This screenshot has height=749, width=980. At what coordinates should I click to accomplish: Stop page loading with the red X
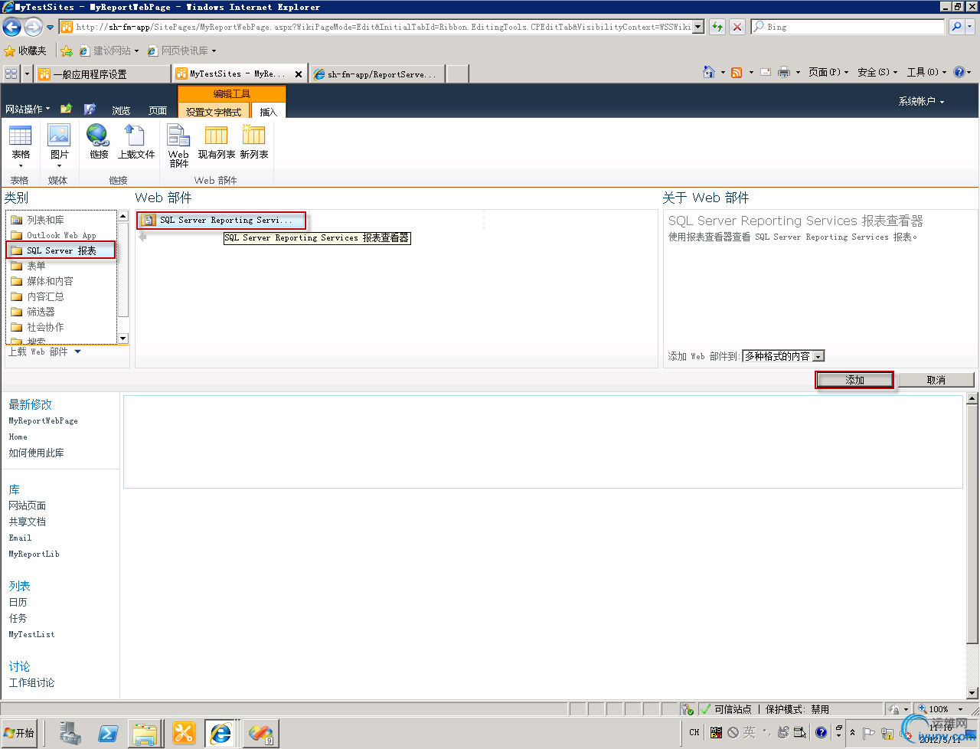pos(737,27)
